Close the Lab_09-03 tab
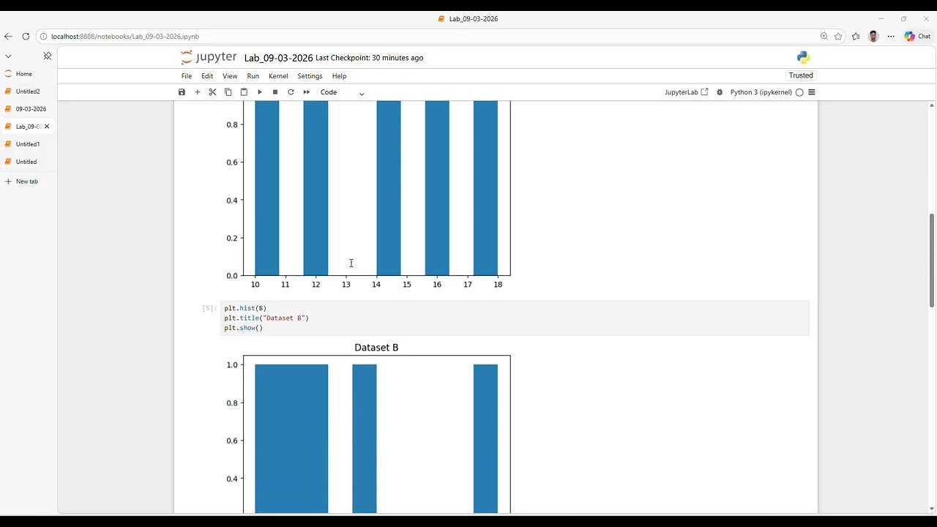The image size is (937, 527). [47, 127]
